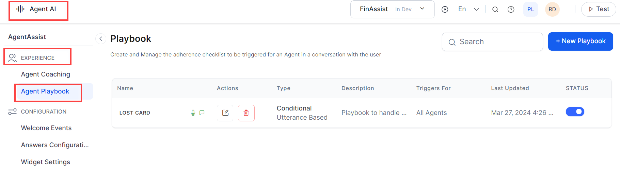620x171 pixels.
Task: Open the global search magnifier icon
Action: [x=495, y=10]
